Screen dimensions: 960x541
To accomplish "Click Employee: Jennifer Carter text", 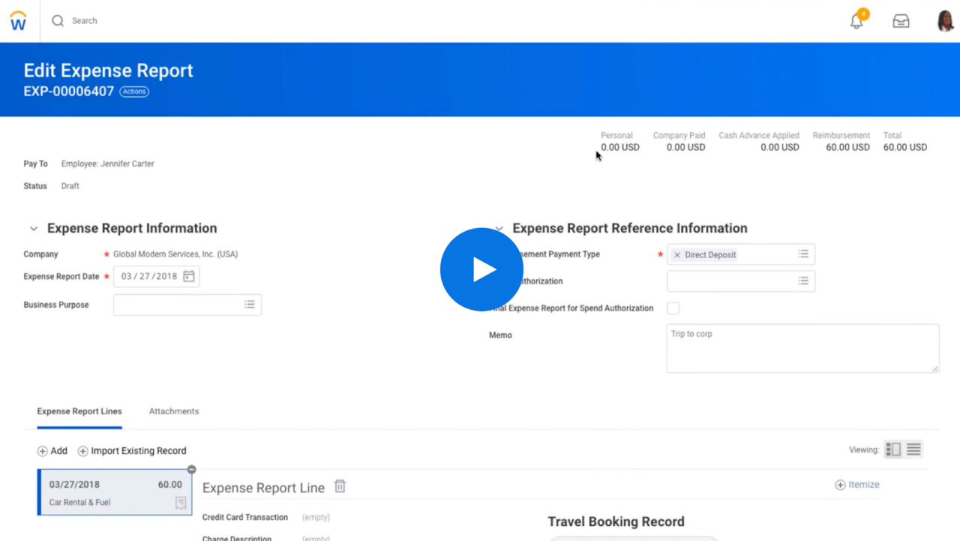I will [108, 164].
